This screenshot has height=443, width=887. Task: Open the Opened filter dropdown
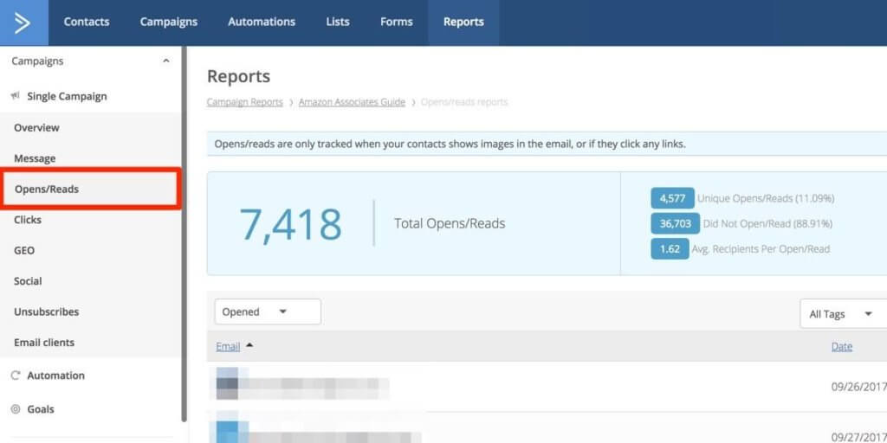tap(268, 312)
